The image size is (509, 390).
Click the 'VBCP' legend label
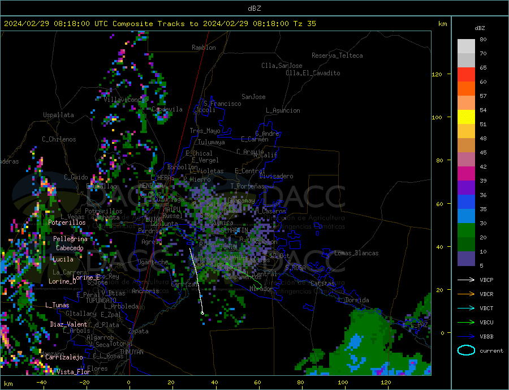tap(486, 280)
